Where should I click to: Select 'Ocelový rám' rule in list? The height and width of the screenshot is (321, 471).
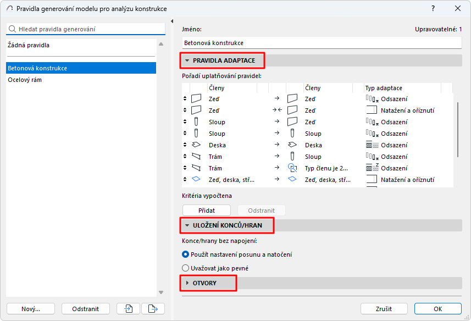coord(25,80)
